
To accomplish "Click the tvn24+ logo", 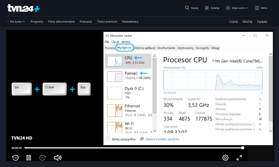I will coord(23,8).
